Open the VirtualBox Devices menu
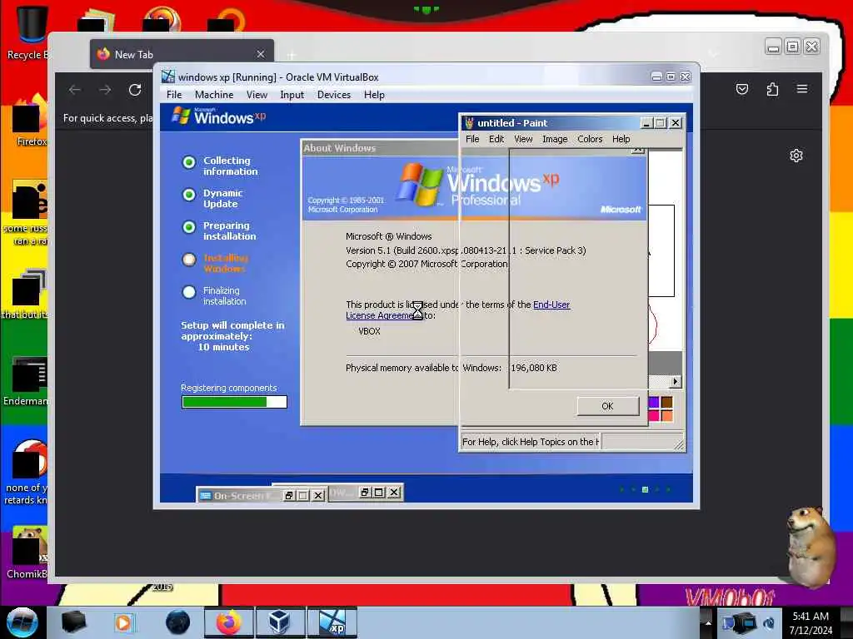Viewport: 853px width, 639px height. [334, 95]
